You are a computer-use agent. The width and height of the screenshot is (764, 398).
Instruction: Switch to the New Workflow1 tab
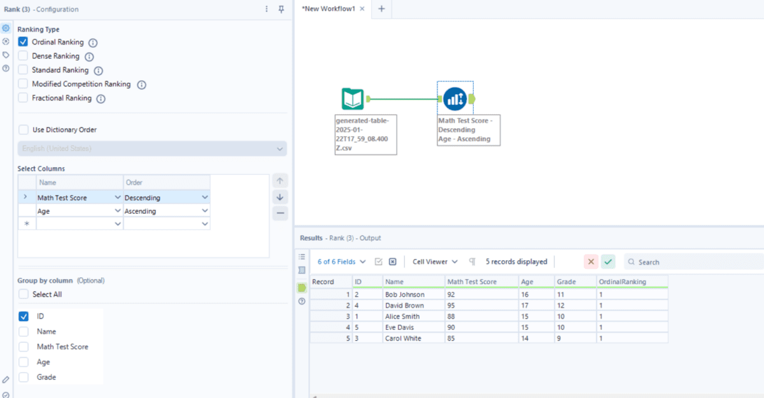329,9
